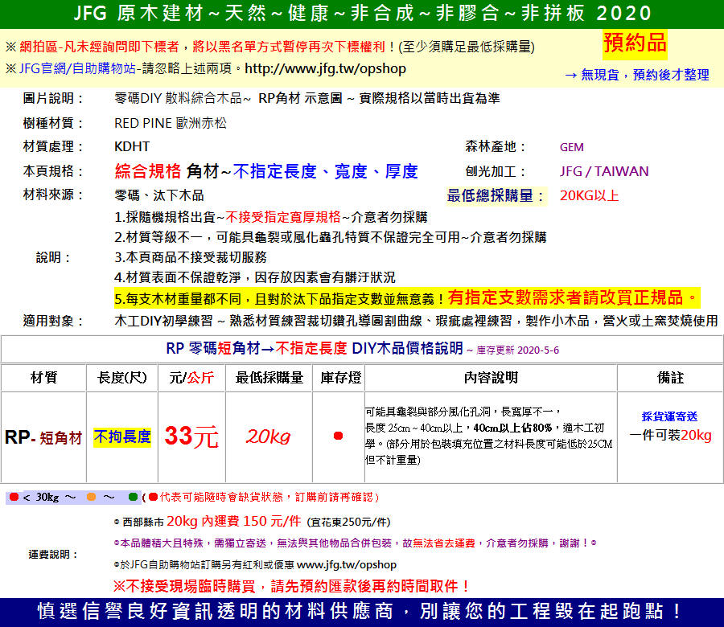Click the dark blue footer banner "慎選信譽良好"
The height and width of the screenshot is (627, 724).
coord(362,613)
